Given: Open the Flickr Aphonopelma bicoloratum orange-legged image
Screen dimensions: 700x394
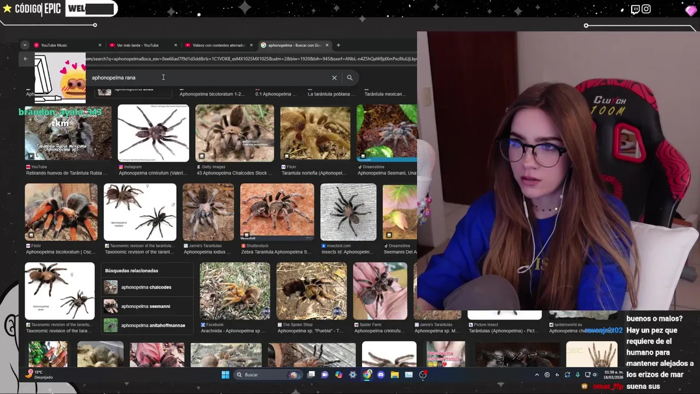Looking at the screenshot, I should coord(61,212).
